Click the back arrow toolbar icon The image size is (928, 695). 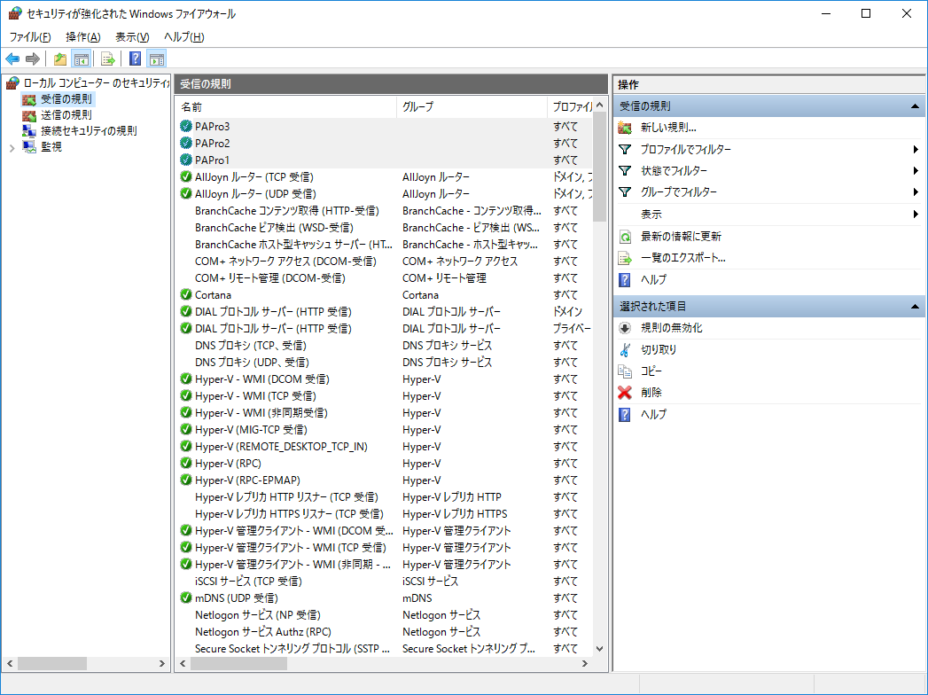[x=12, y=59]
